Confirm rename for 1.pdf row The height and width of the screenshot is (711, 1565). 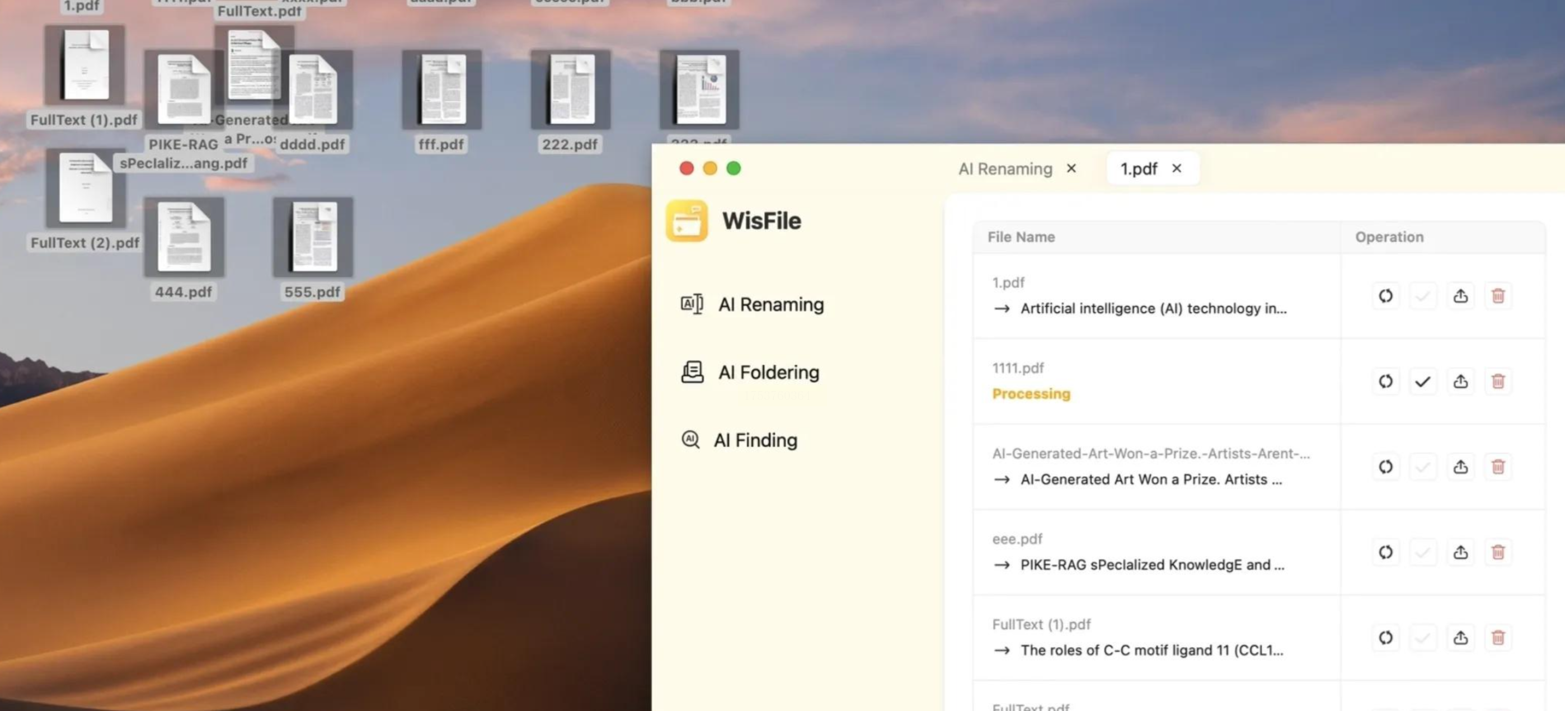tap(1422, 296)
